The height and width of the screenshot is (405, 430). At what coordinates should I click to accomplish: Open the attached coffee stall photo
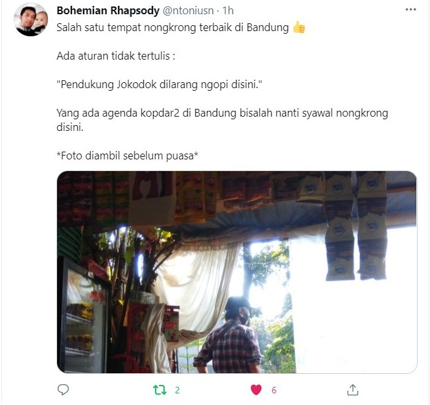tap(237, 272)
